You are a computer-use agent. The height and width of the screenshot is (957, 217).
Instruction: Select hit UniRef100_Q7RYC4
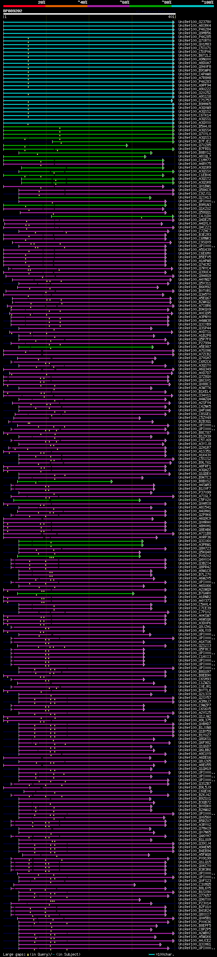[194, 268]
